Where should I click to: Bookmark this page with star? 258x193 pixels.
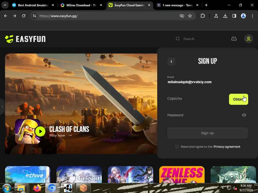(x=190, y=16)
